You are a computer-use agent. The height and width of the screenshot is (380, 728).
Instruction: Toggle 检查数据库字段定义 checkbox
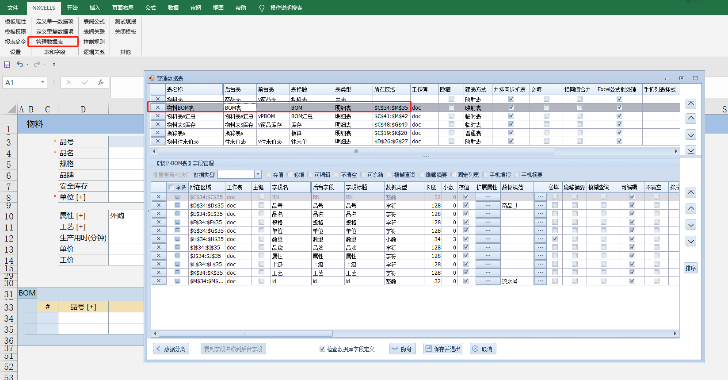(x=322, y=349)
